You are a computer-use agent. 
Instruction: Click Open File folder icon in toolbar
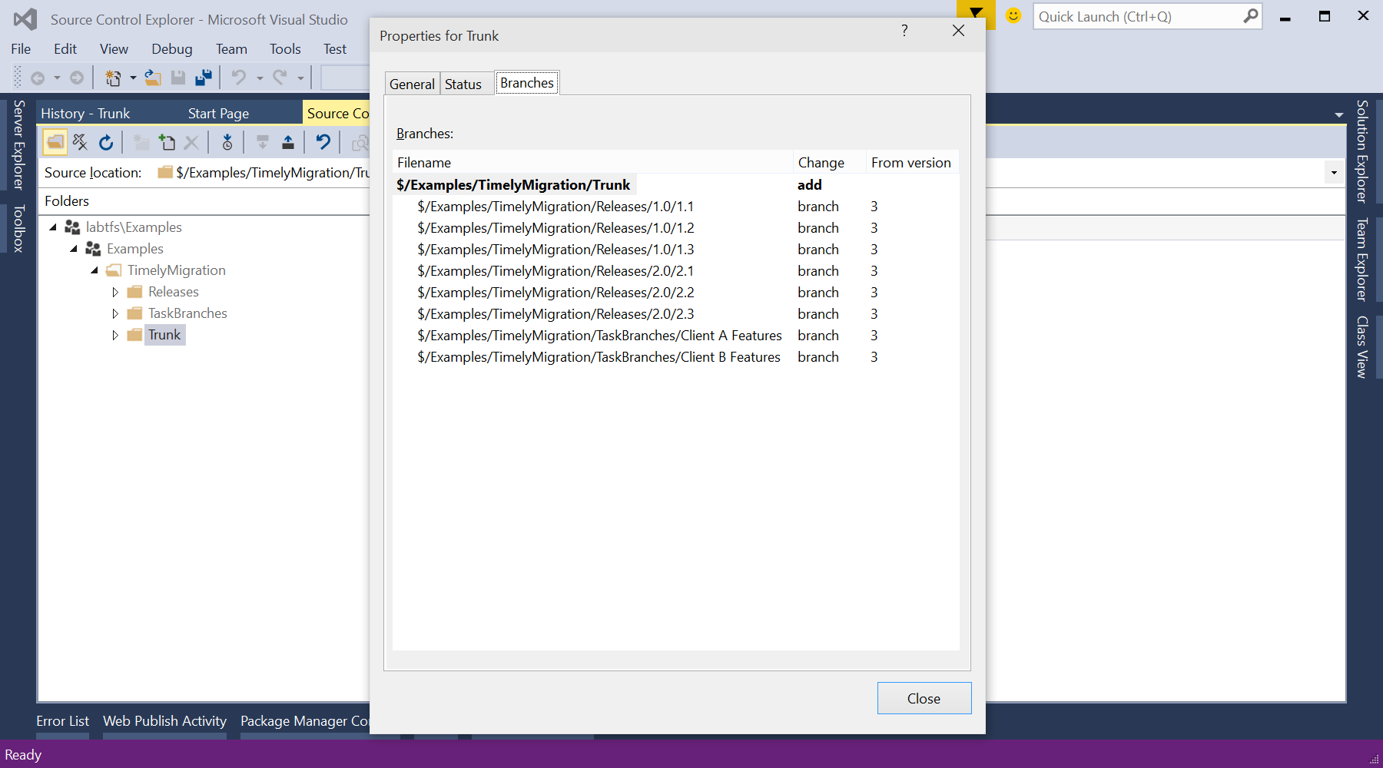point(153,78)
